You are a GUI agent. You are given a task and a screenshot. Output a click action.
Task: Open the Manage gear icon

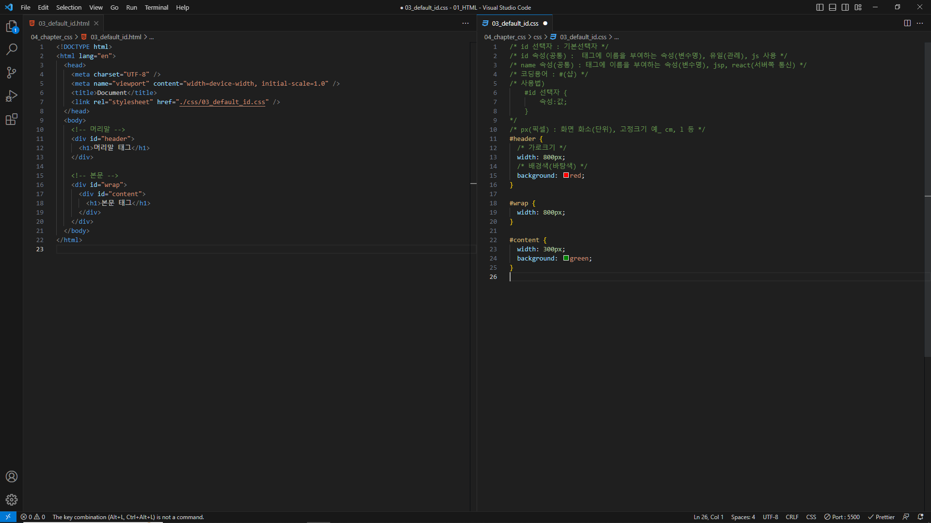coord(12,500)
